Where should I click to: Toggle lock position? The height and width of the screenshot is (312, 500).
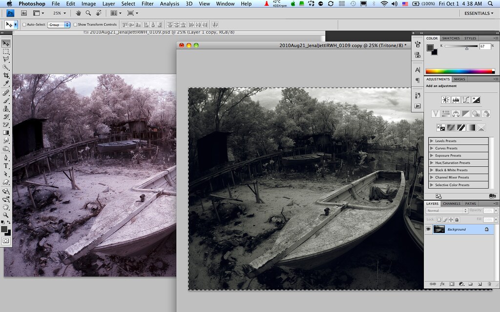(451, 220)
